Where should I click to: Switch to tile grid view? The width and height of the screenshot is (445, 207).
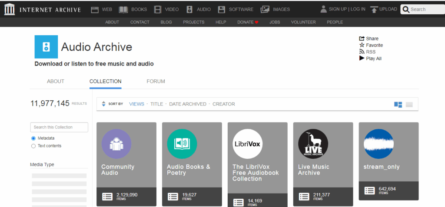(398, 105)
